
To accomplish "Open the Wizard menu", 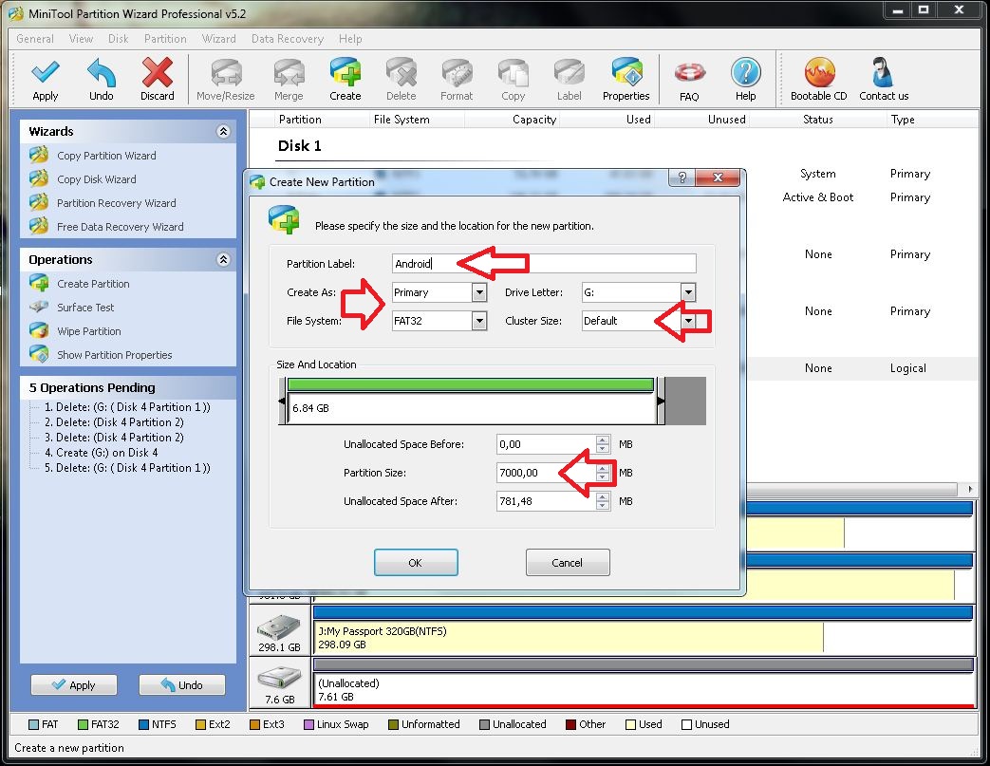I will 218,39.
